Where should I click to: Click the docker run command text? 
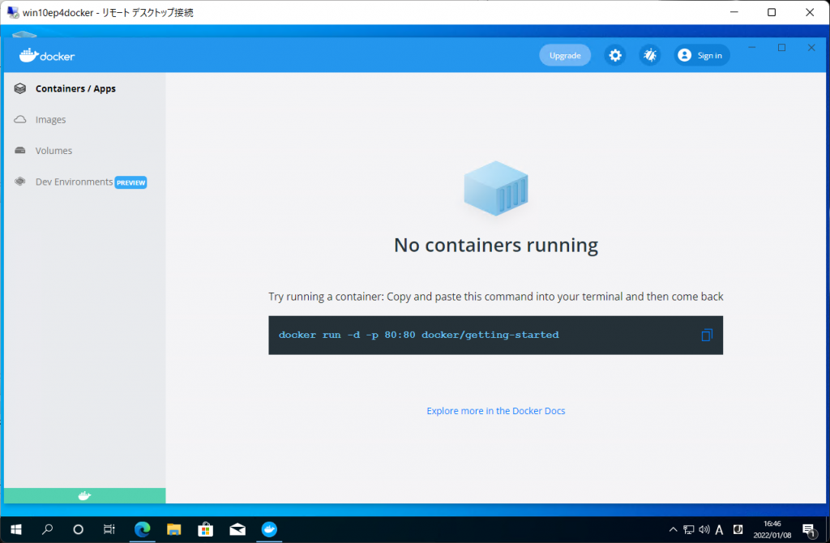pyautogui.click(x=419, y=335)
